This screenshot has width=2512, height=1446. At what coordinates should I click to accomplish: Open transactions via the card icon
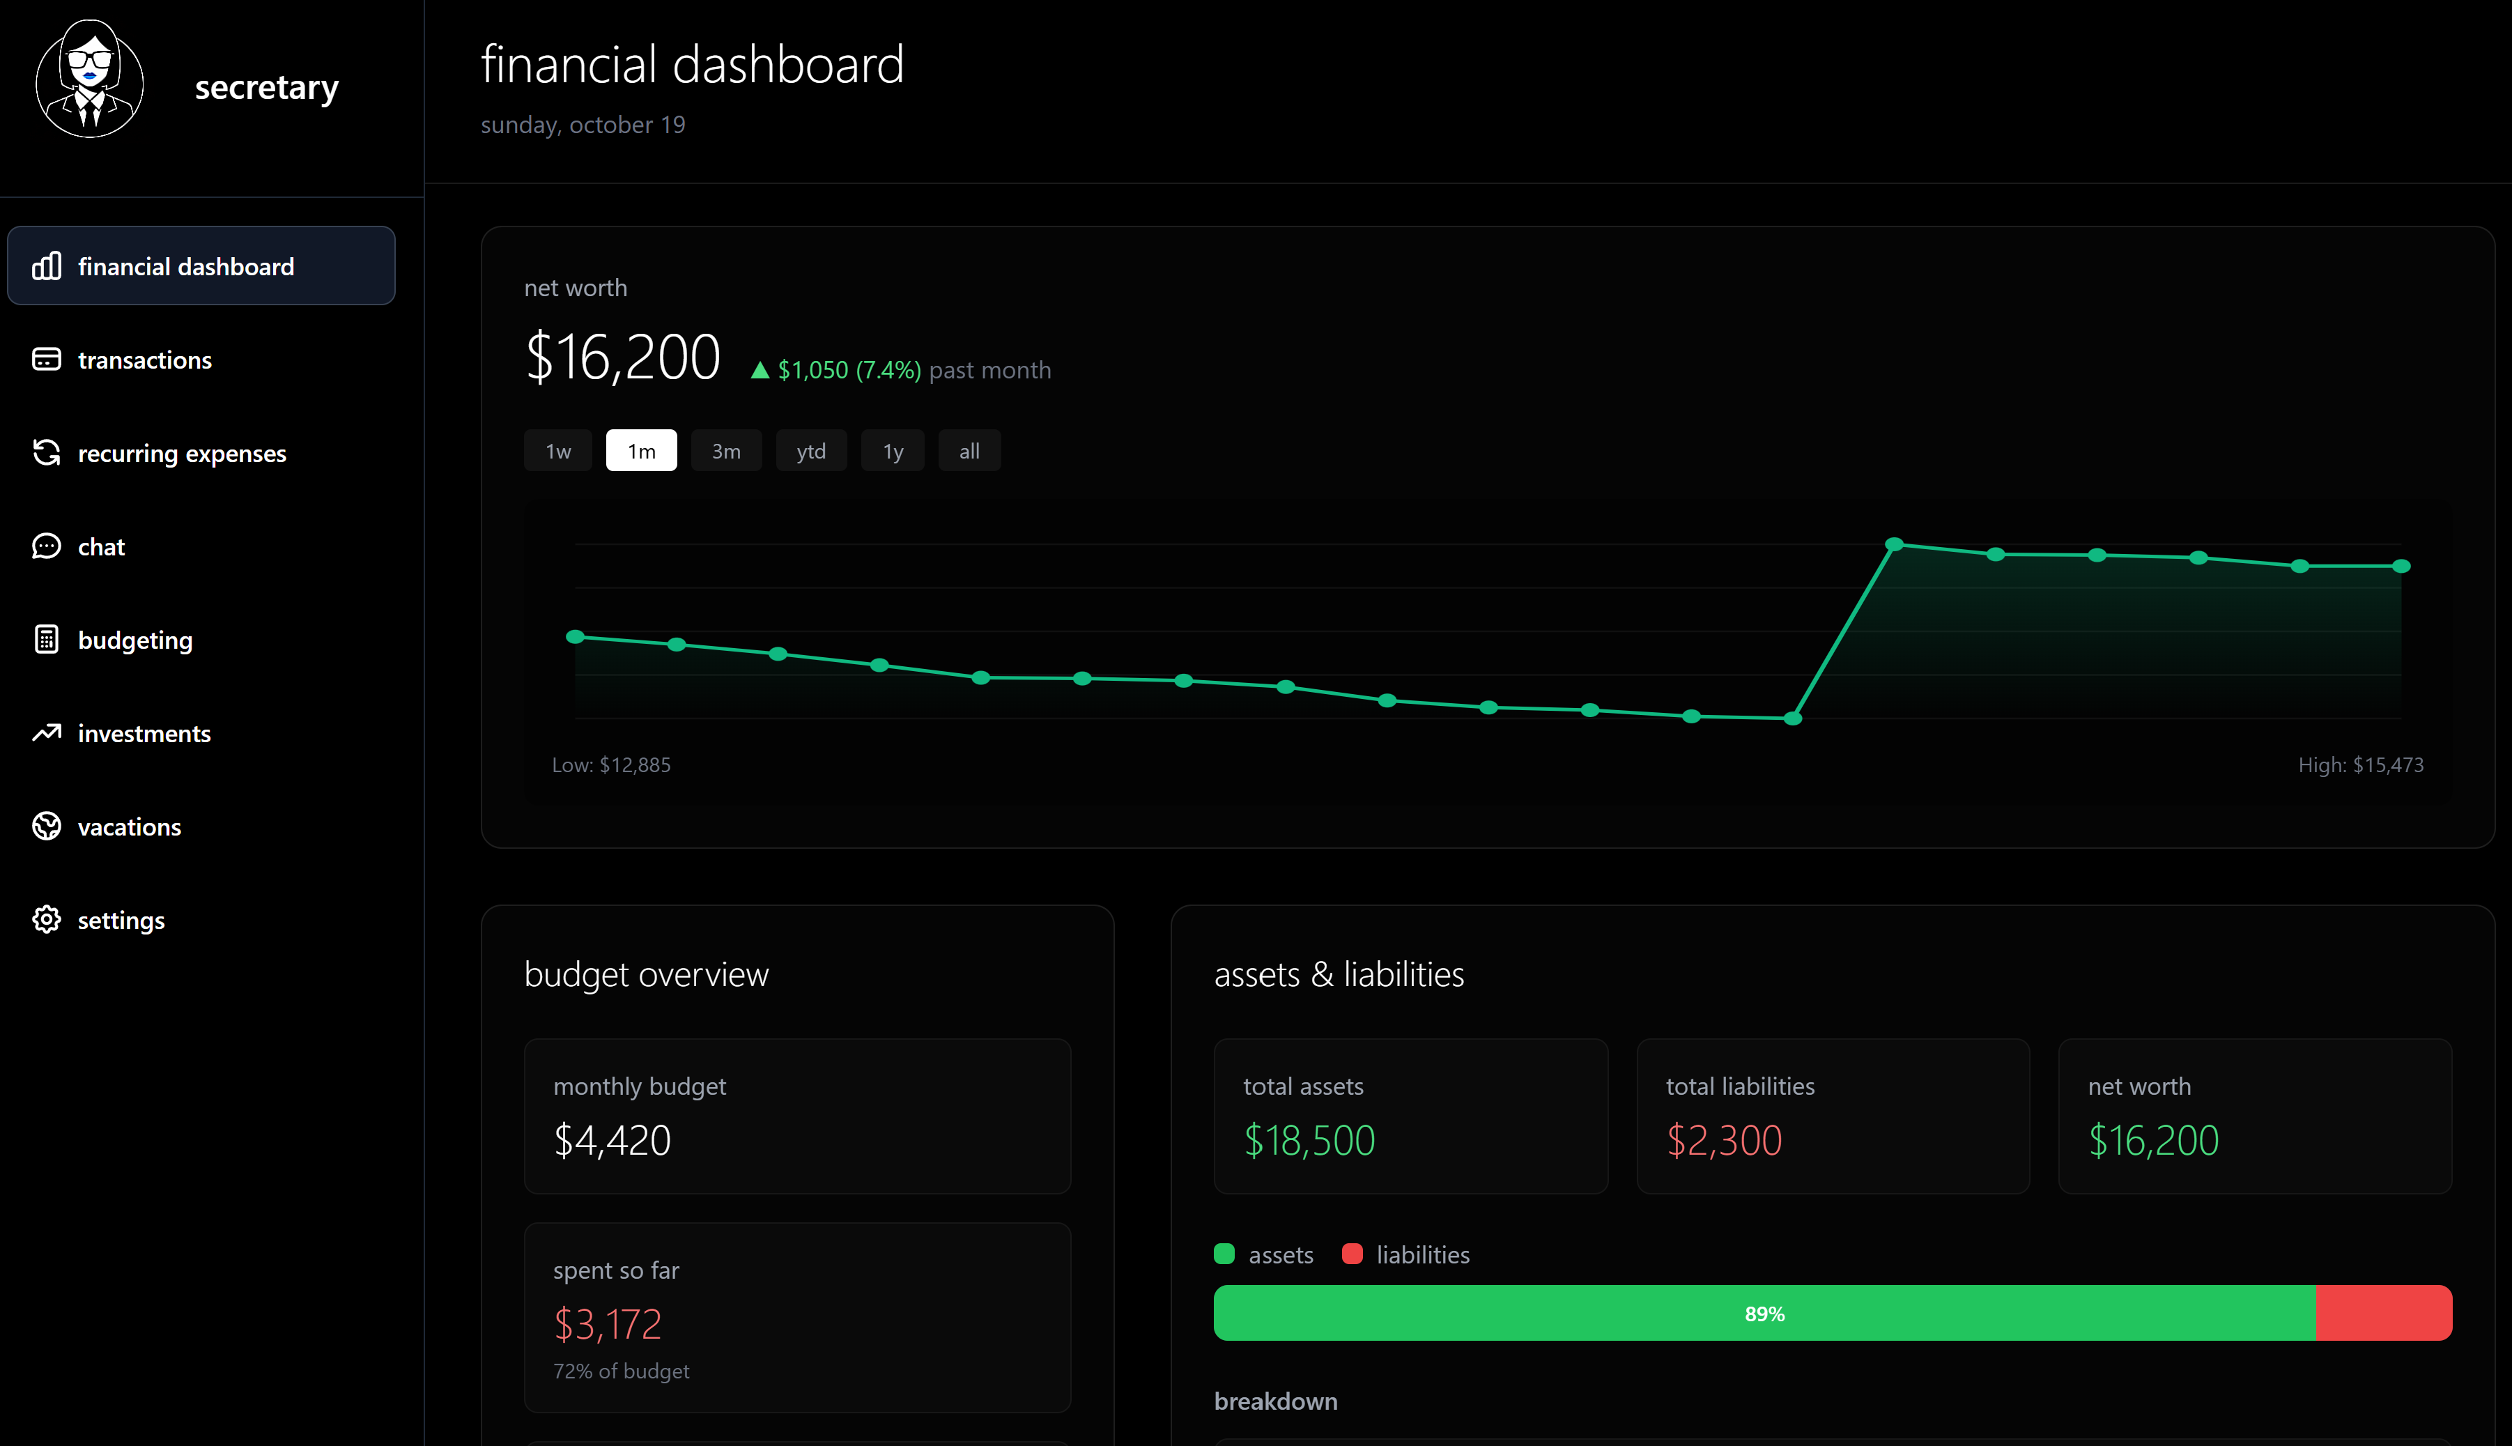click(47, 360)
